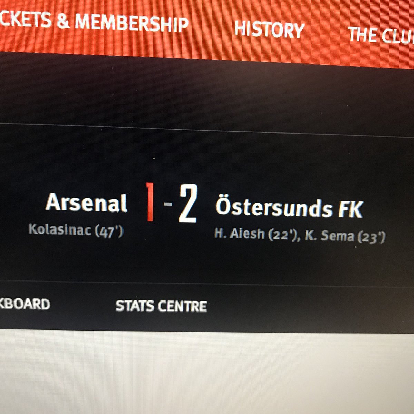The height and width of the screenshot is (414, 414).
Task: Click the 22' minute after H. Aiesh
Action: coord(283,236)
